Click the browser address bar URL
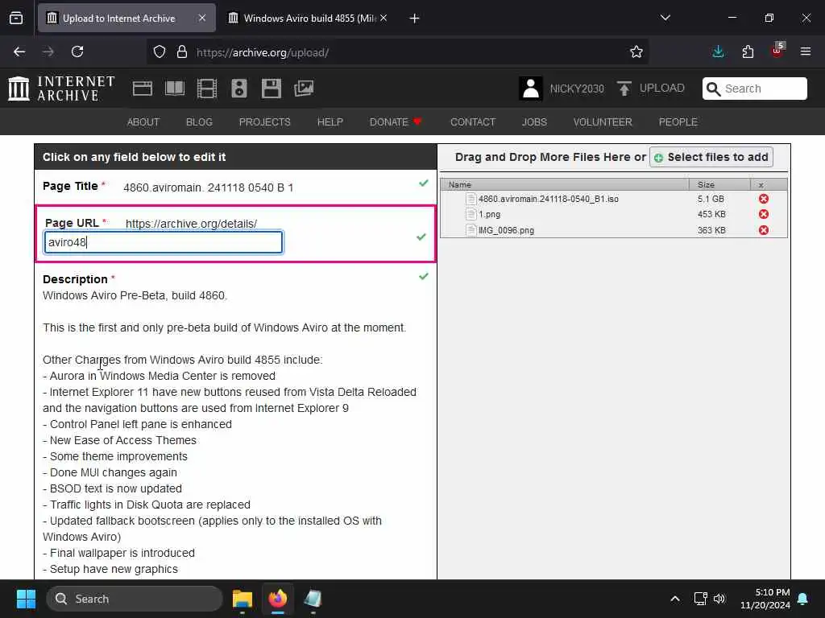 pyautogui.click(x=262, y=52)
